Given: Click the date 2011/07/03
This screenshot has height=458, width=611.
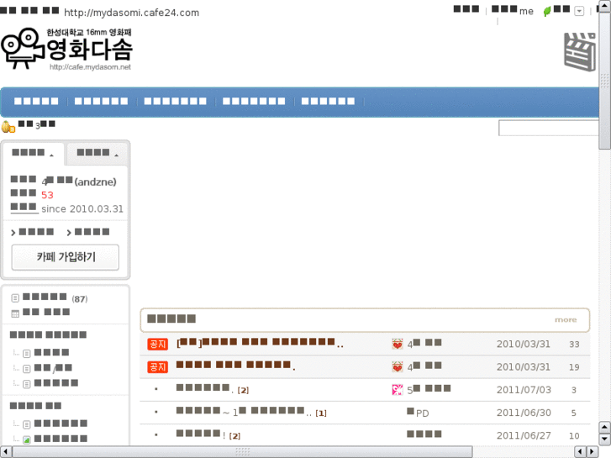Looking at the screenshot, I should (524, 390).
